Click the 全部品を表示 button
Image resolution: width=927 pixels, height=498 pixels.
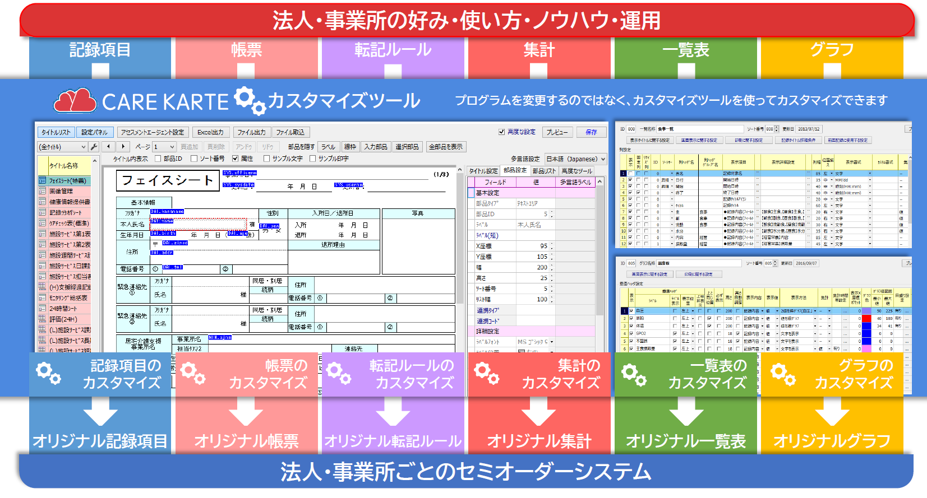[x=445, y=147]
